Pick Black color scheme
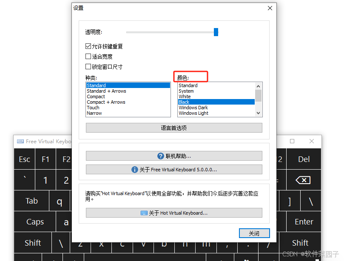 pos(216,102)
